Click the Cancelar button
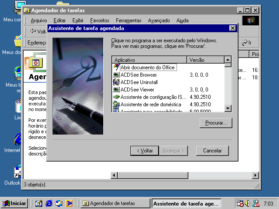Screen dimensions: 279x209 click(x=212, y=151)
